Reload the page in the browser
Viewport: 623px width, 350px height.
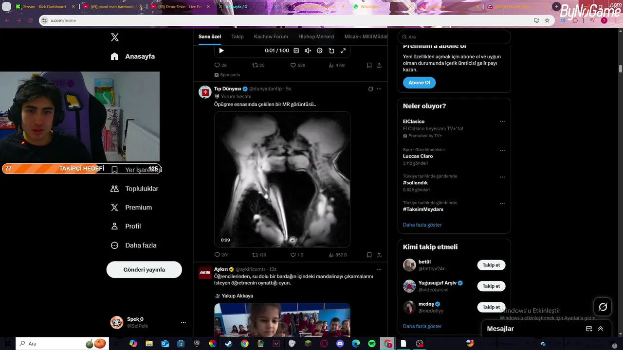point(30,20)
